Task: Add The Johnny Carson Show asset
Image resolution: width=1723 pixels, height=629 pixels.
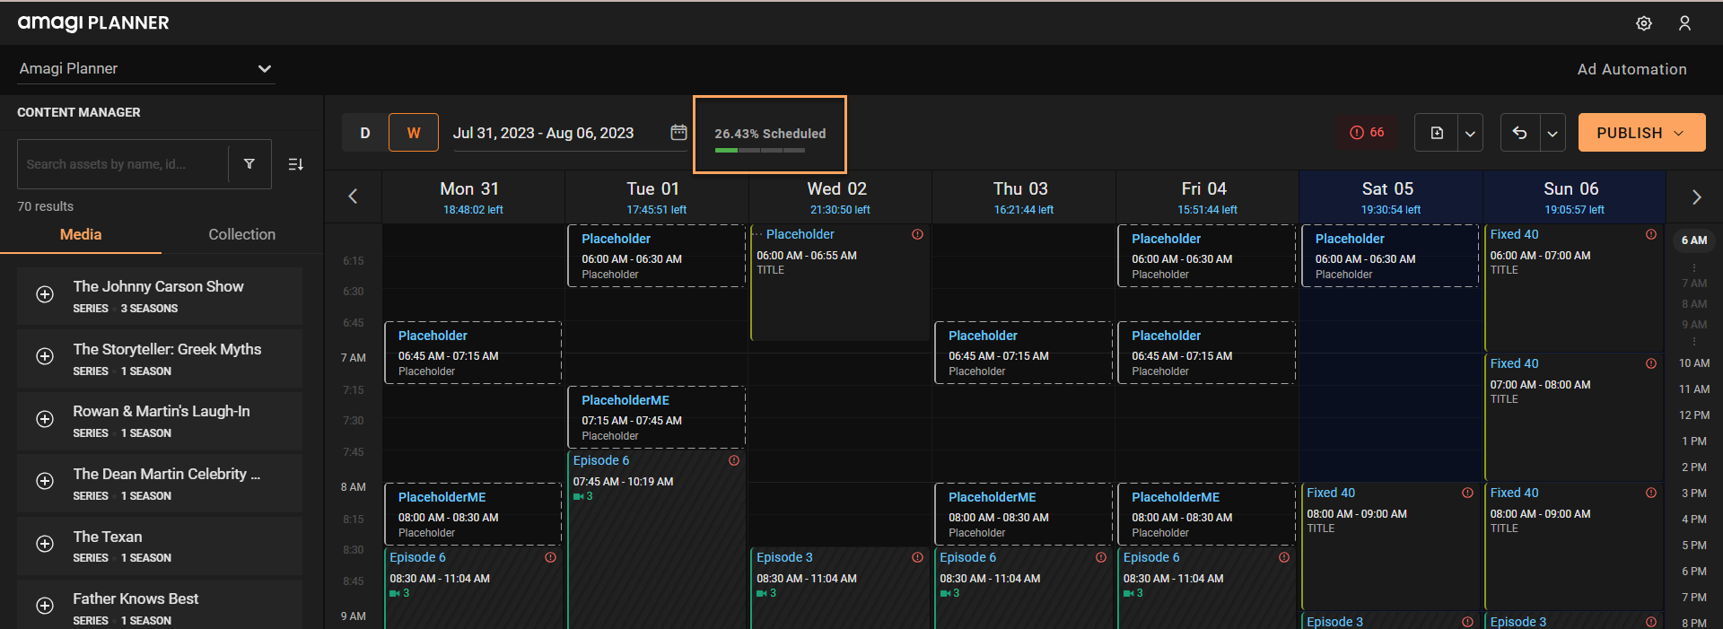Action: (45, 294)
